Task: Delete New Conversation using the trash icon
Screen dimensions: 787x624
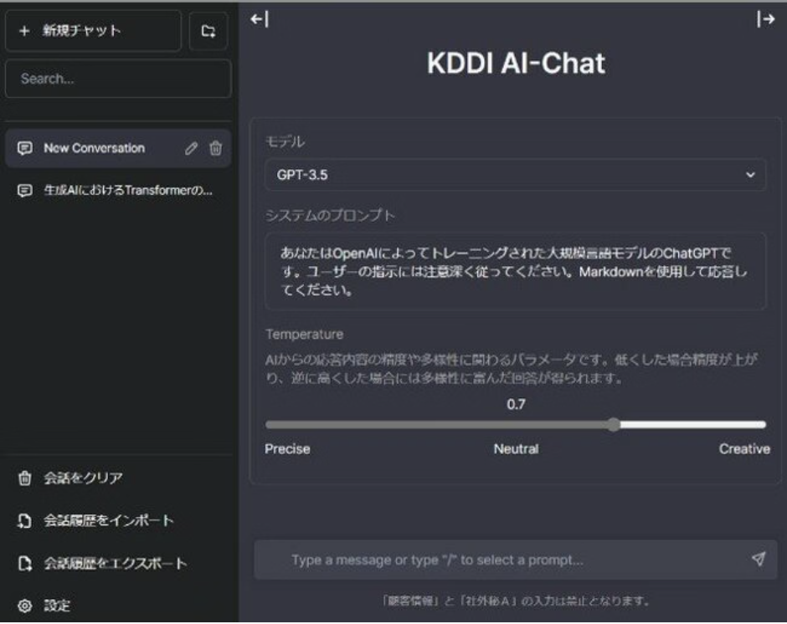Action: click(216, 149)
